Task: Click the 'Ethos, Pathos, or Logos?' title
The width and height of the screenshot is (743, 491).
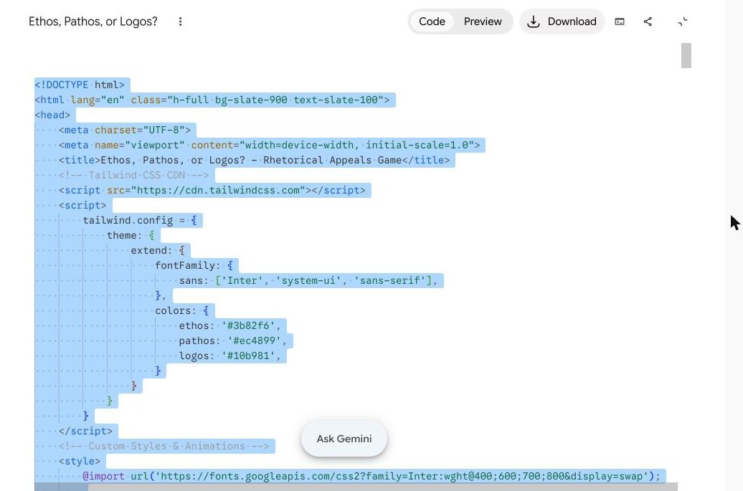Action: 93,22
